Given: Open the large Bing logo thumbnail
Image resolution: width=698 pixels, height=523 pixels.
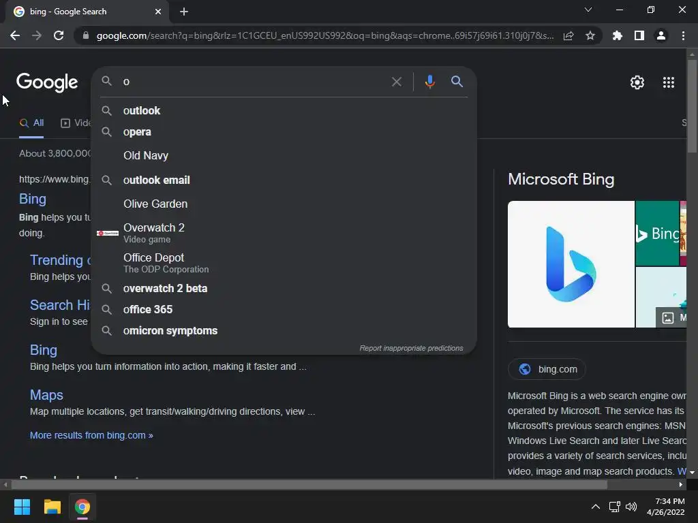Looking at the screenshot, I should pos(571,264).
